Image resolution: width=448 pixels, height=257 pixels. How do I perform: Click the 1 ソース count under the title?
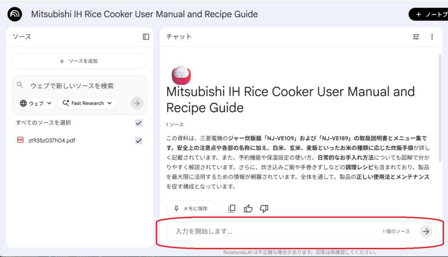(175, 125)
